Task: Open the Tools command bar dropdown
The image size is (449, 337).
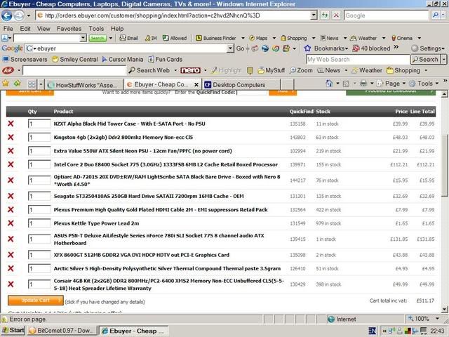Action: (x=424, y=84)
